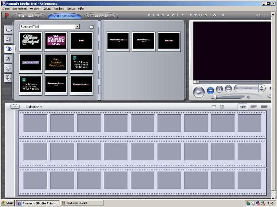Select the titles album tab

tap(8, 49)
